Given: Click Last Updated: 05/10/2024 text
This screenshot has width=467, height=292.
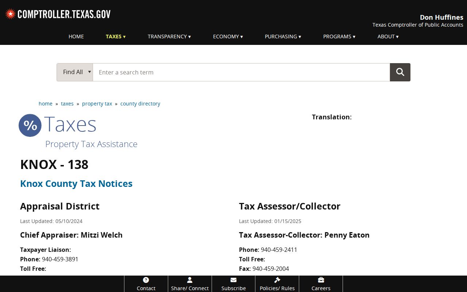Looking at the screenshot, I should coord(51,221).
